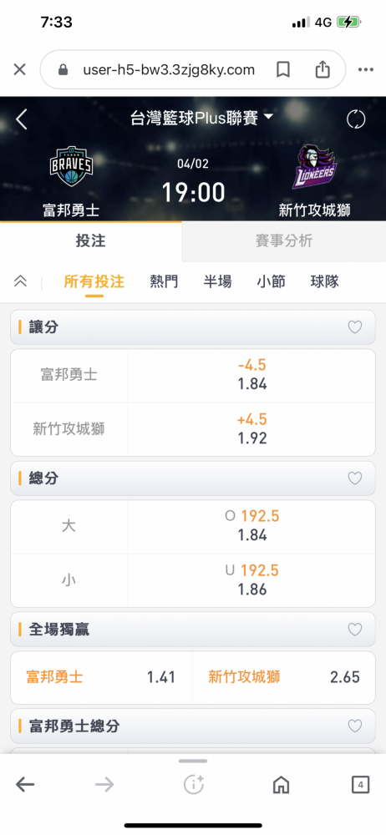Open the tab switcher showing 4 tabs
This screenshot has height=835, width=386.
360,784
